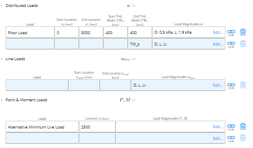Click the Floor Load start tributary width field
The height and width of the screenshot is (148, 253).
(x=116, y=33)
